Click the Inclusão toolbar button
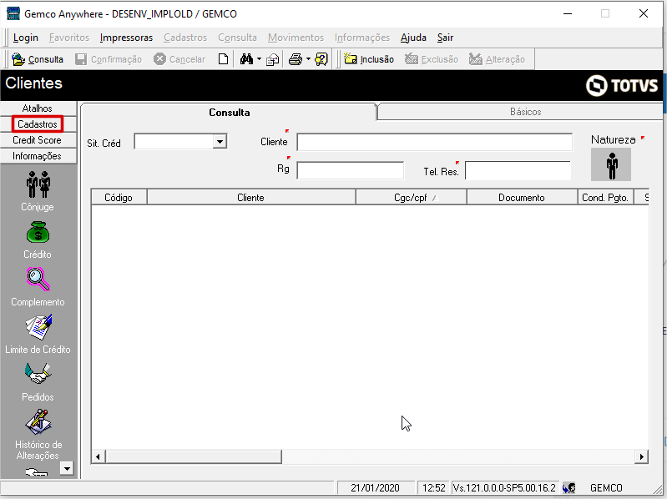Viewport: 667px width, 499px height. (x=369, y=59)
